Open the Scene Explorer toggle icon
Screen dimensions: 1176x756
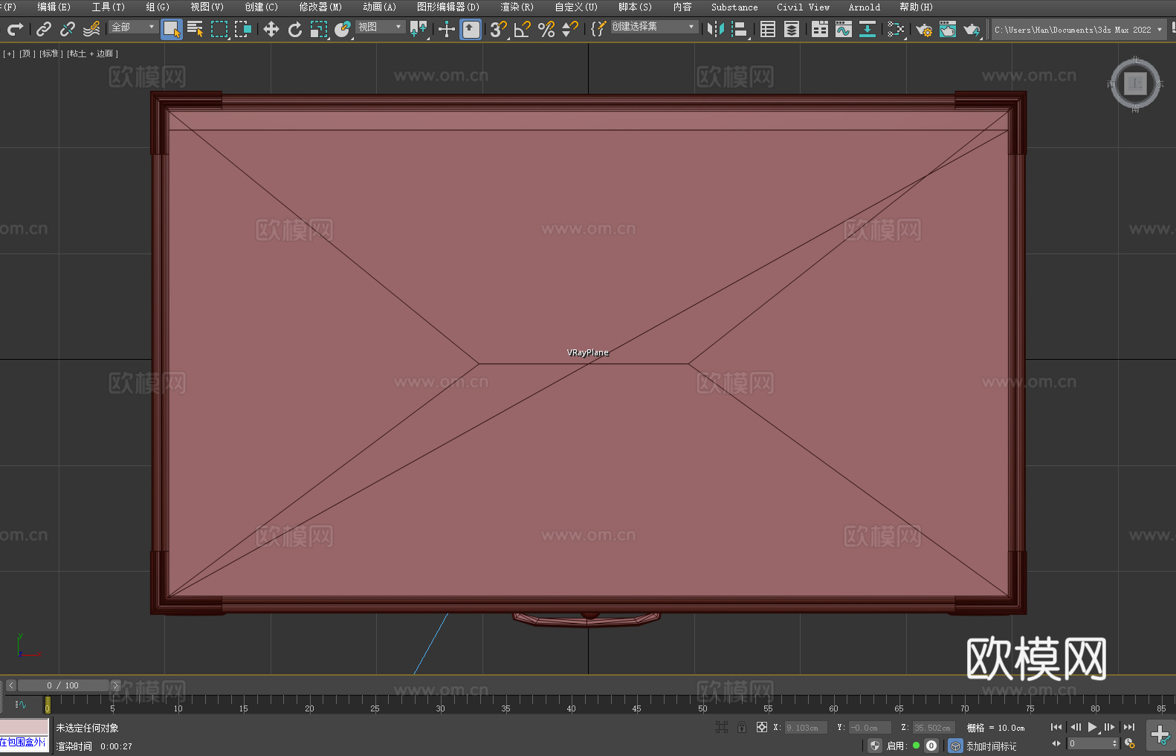click(x=768, y=29)
